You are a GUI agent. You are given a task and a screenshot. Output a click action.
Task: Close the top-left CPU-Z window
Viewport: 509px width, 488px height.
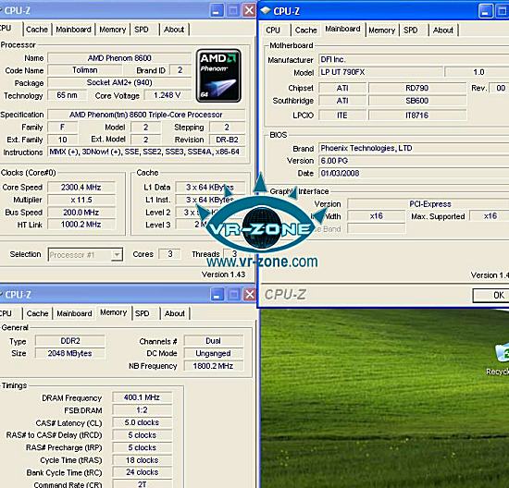(x=249, y=11)
